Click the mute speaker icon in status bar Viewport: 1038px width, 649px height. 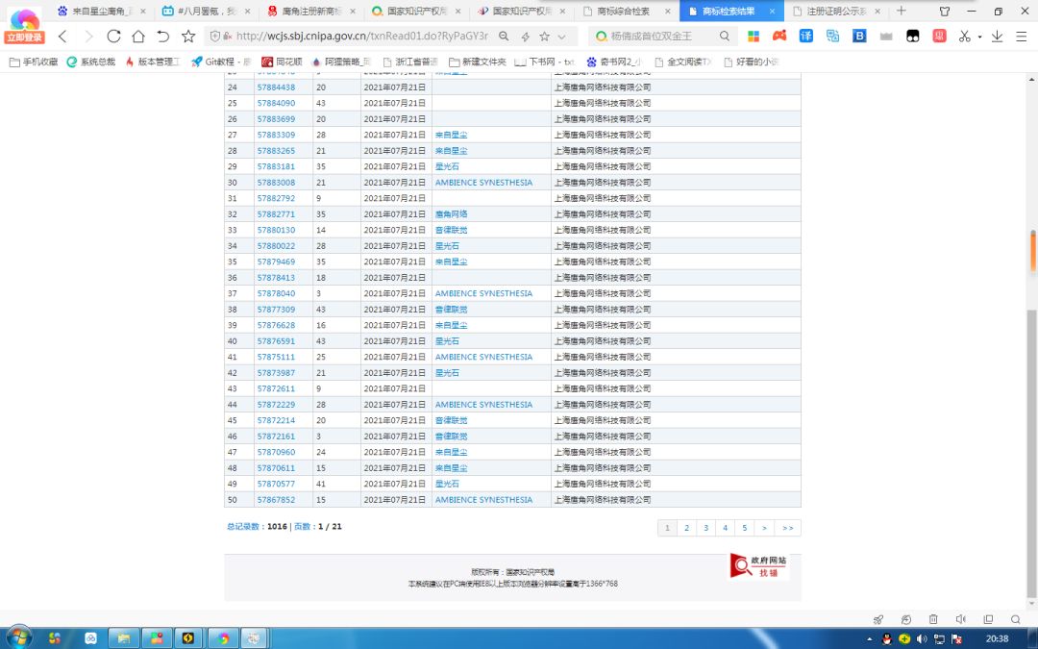(960, 619)
